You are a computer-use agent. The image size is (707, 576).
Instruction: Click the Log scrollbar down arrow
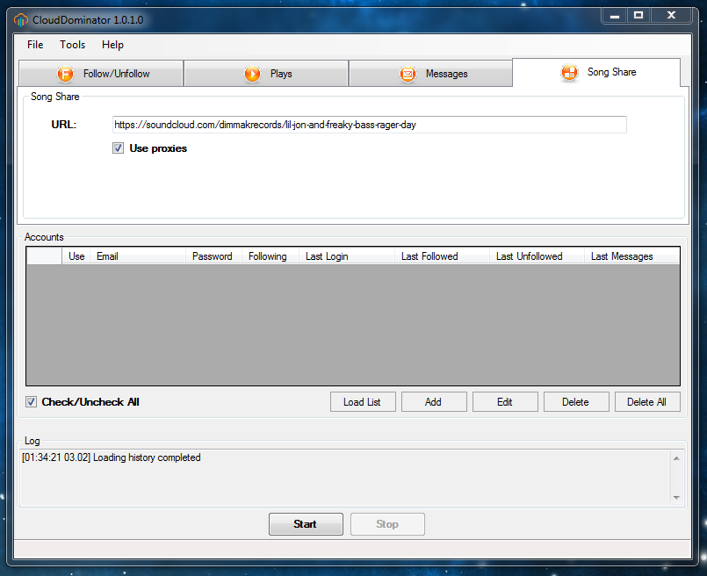676,497
